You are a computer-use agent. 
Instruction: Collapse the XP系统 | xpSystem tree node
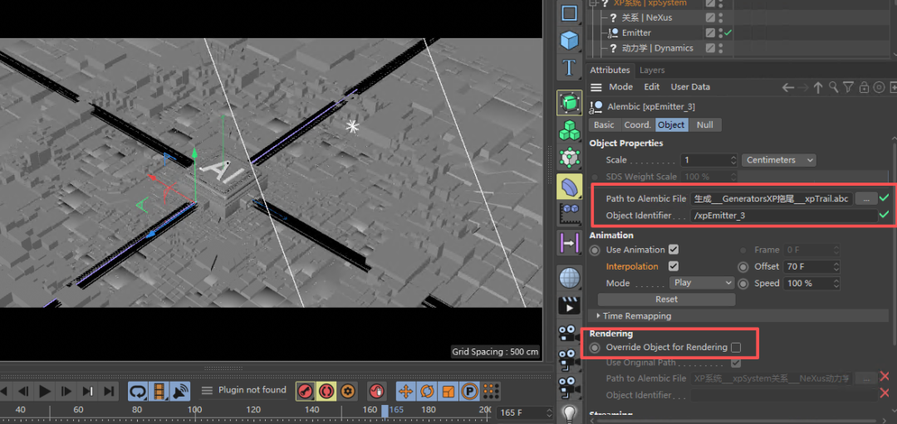point(593,2)
